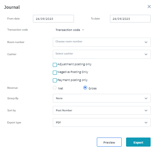Image resolution: width=155 pixels, height=154 pixels.
Task: Select the Net revenue radio button
Action: click(54, 88)
